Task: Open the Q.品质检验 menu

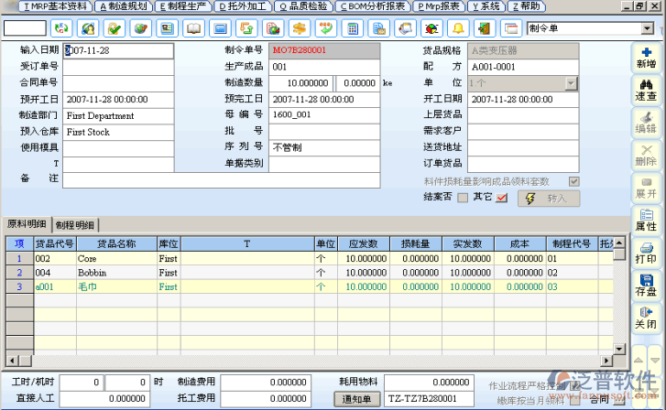Action: point(303,5)
